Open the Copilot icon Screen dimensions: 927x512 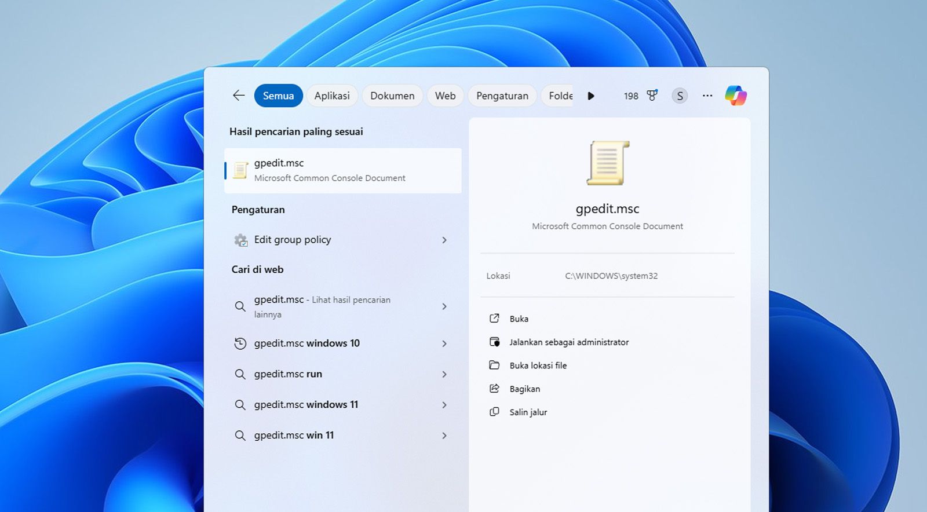tap(736, 96)
